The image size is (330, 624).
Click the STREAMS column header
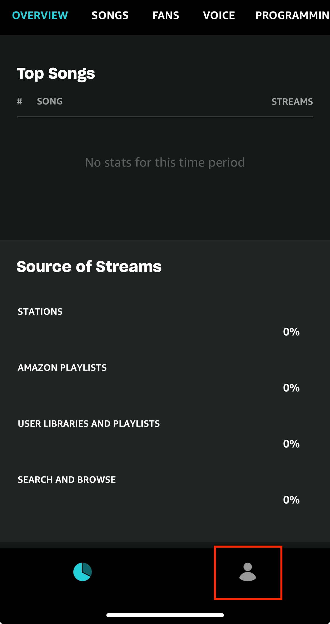pos(292,101)
